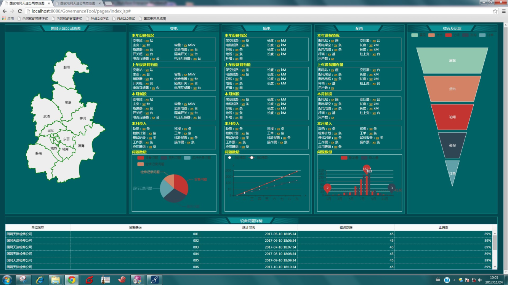
Task: Toggle the 展现 legend swatch above funnel
Action: [x=415, y=35]
